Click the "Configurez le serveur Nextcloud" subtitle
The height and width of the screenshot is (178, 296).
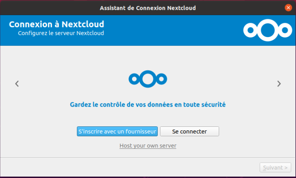click(x=61, y=33)
